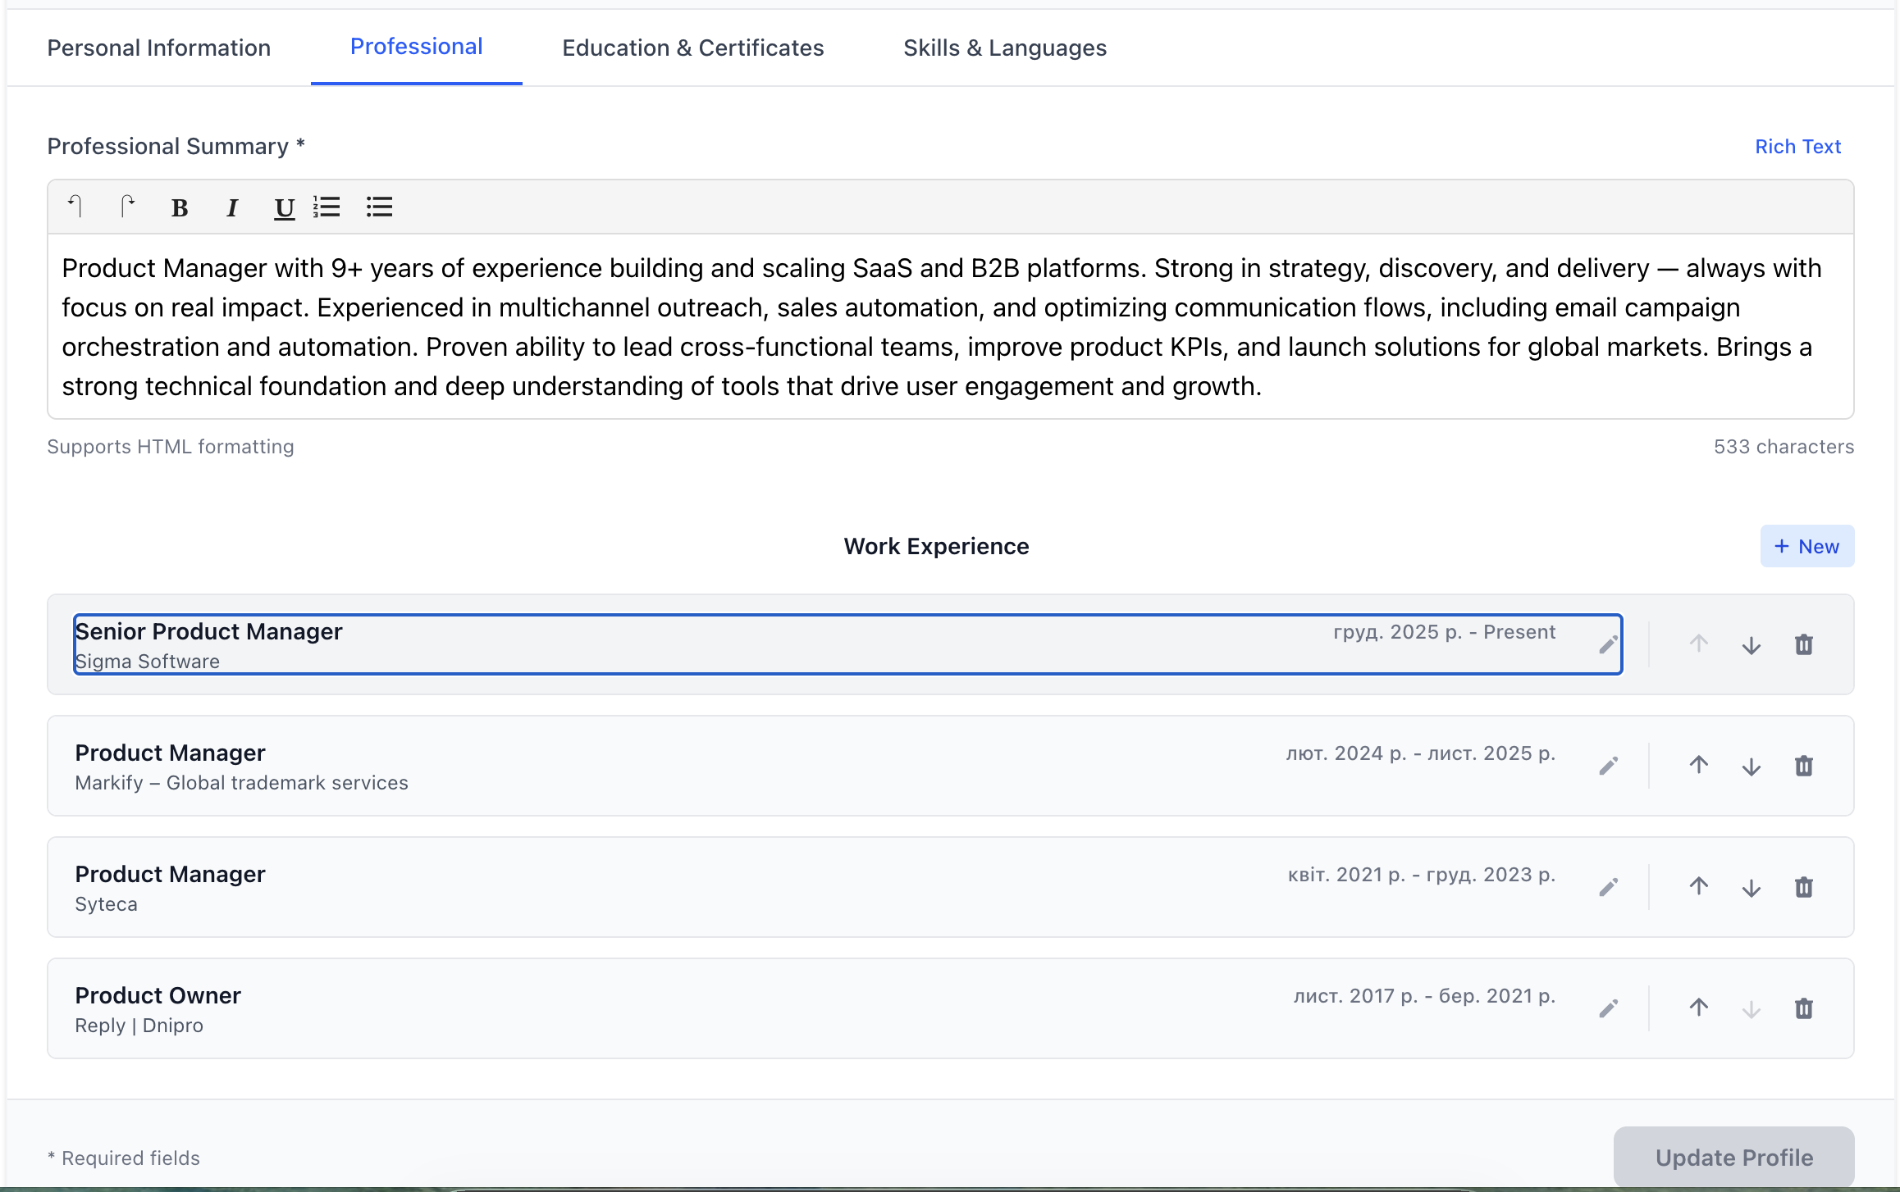Move Senior Product Manager entry down
This screenshot has height=1192, width=1900.
tap(1752, 644)
